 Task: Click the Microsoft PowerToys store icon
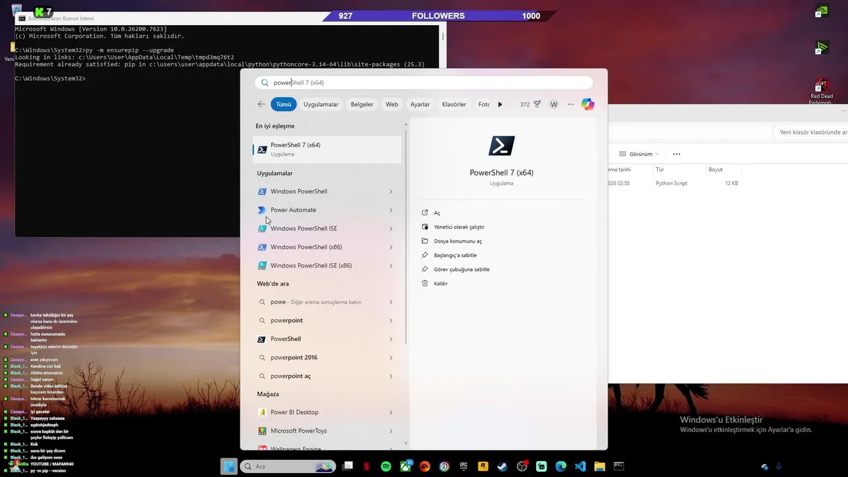(x=262, y=431)
